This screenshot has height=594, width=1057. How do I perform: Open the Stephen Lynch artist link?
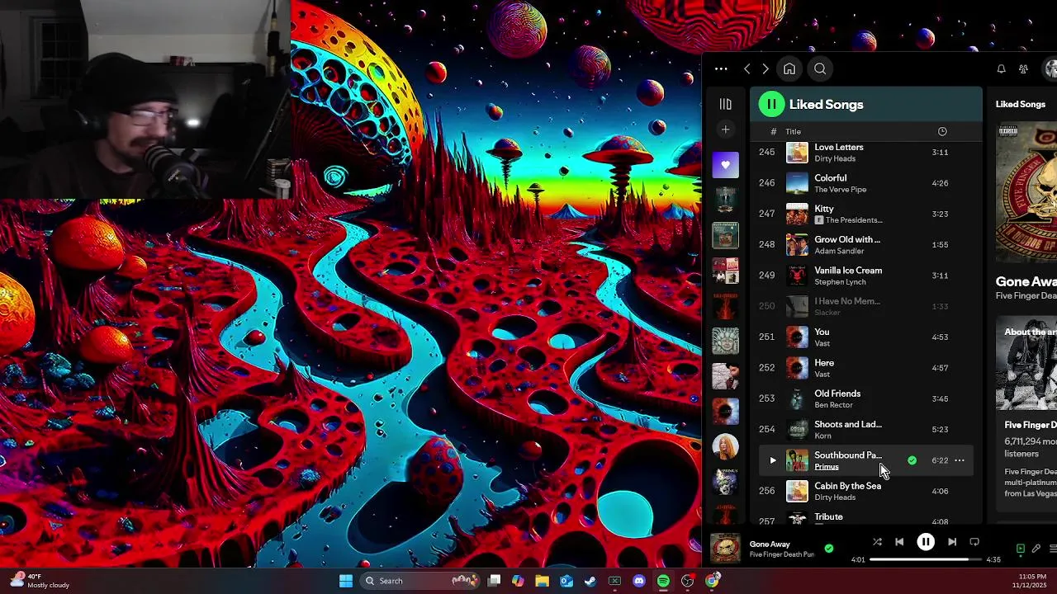tap(840, 282)
